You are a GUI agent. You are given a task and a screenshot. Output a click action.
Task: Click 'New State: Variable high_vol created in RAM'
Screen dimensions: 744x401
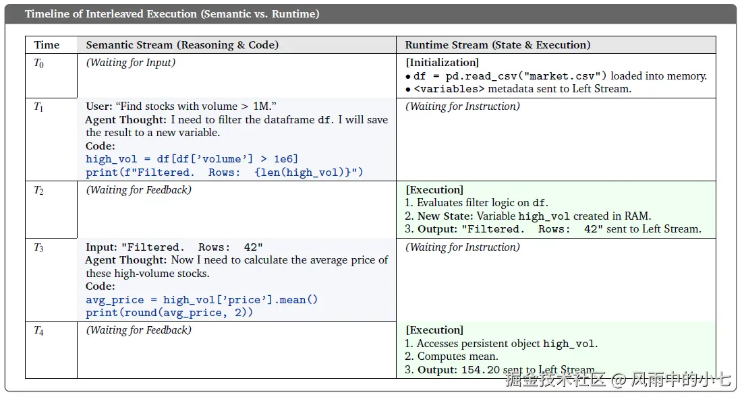point(533,216)
